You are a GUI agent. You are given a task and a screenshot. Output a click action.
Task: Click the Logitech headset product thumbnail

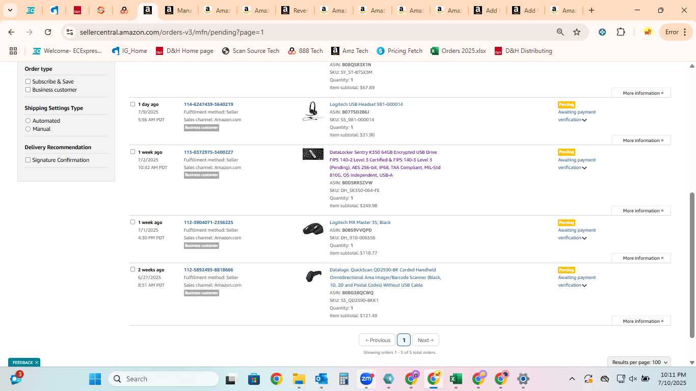[x=313, y=111]
